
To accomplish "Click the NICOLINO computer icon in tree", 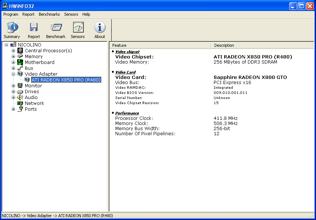I will [13, 45].
